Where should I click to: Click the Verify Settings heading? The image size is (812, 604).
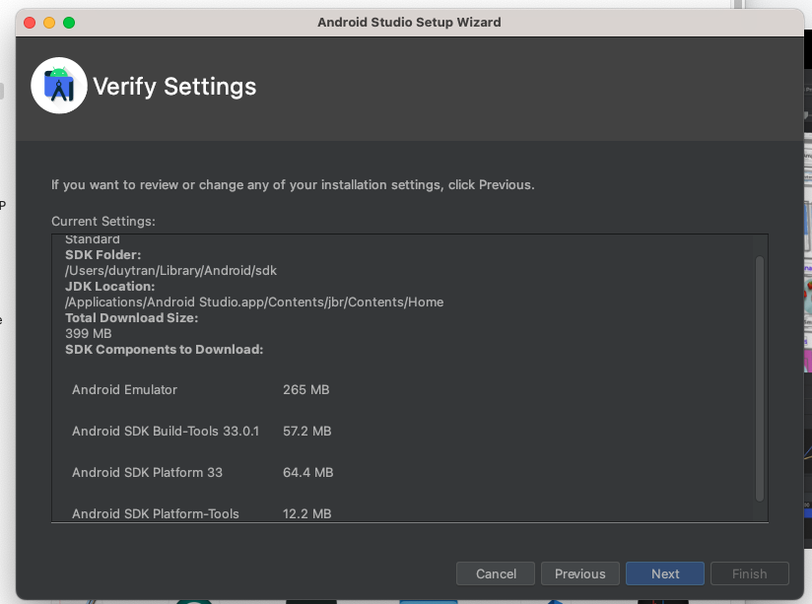tap(174, 87)
